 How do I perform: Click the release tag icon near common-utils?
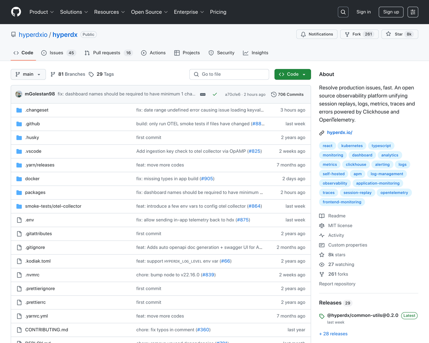pos(322,316)
